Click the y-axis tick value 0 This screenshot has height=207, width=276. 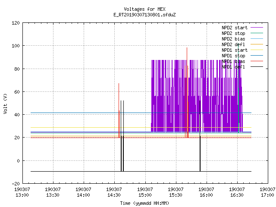tap(18, 161)
